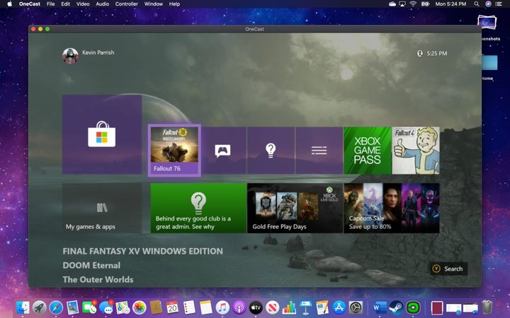Viewport: 510px width, 318px height.
Task: Open the Controller menu
Action: pos(127,4)
